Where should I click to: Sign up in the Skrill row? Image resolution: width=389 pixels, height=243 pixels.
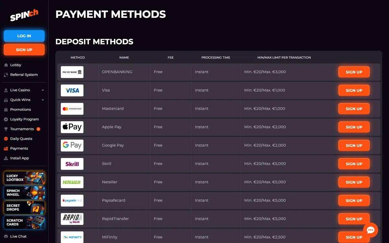click(x=354, y=164)
